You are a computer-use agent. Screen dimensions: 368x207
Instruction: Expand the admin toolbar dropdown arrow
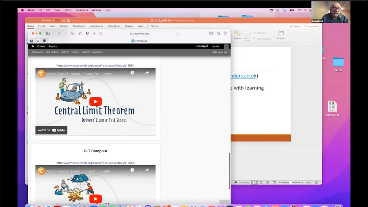[x=227, y=46]
